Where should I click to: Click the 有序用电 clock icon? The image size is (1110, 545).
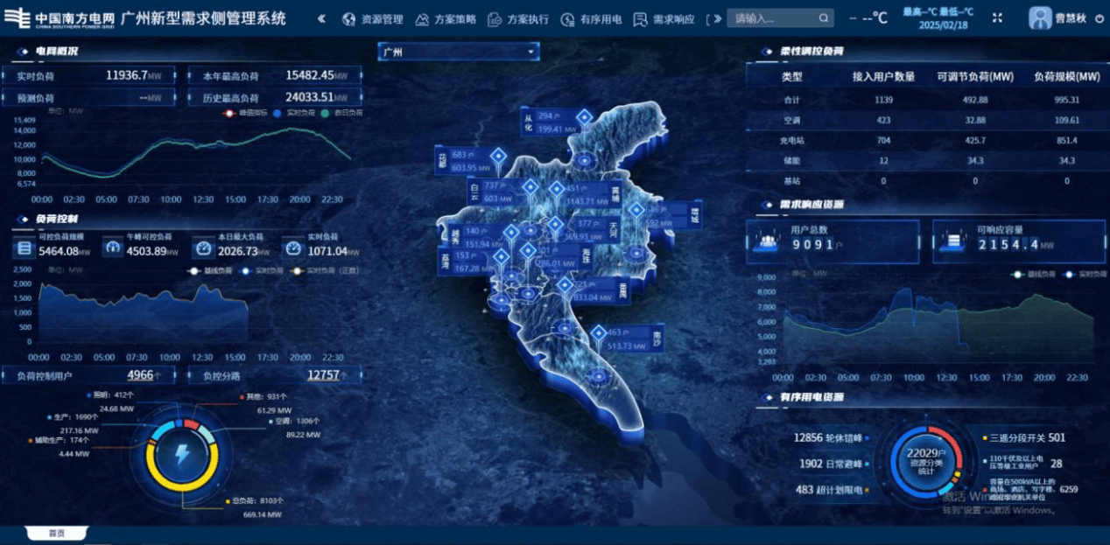[568, 19]
